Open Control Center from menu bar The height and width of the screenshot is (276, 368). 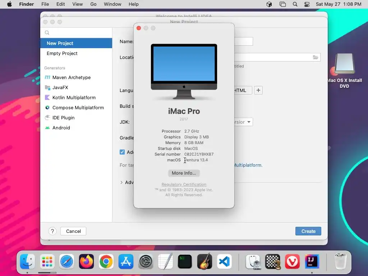click(307, 4)
